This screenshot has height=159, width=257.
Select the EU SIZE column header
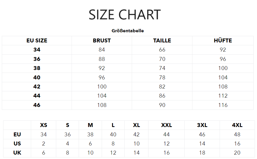click(37, 41)
